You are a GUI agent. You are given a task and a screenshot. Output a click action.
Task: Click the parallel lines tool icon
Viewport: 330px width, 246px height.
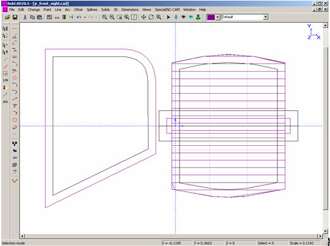15,57
